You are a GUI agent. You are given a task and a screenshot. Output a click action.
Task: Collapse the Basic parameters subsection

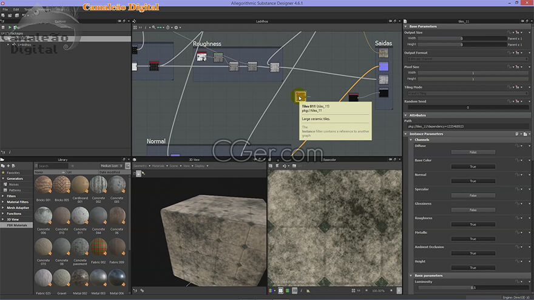(x=411, y=276)
